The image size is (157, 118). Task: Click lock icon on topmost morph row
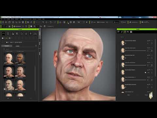pyautogui.click(x=148, y=41)
